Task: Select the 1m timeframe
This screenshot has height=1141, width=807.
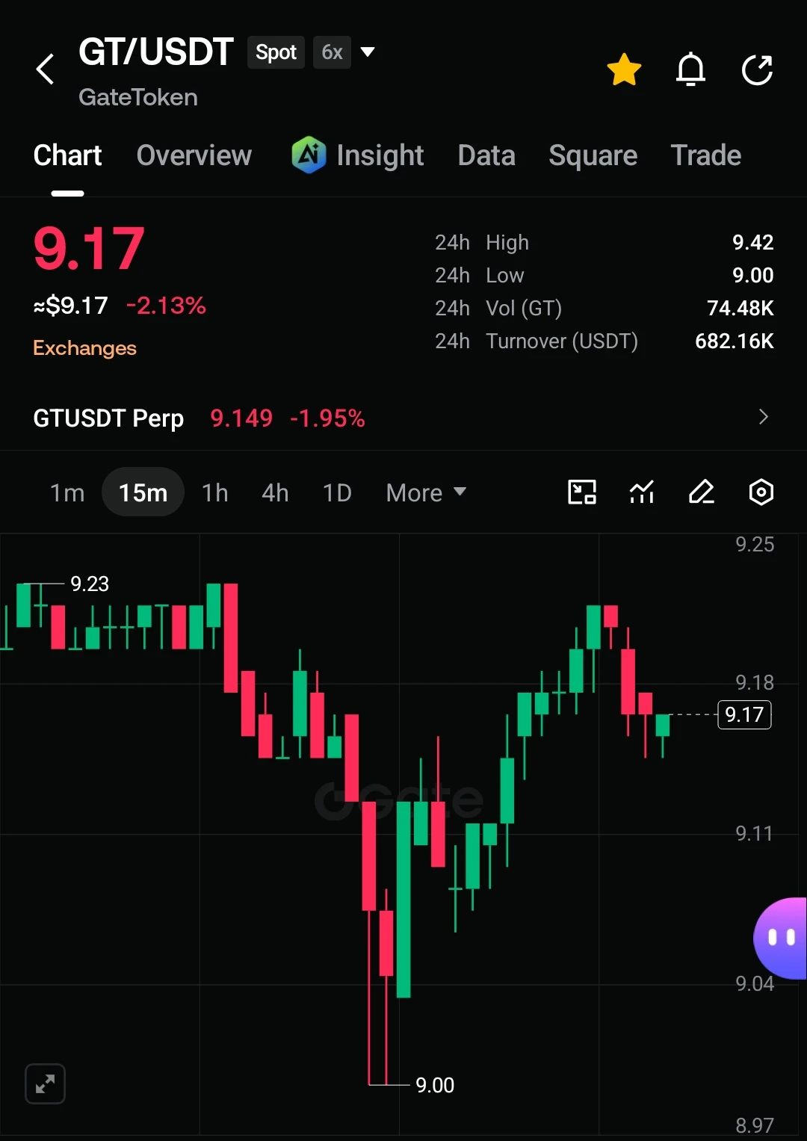Action: [x=67, y=492]
